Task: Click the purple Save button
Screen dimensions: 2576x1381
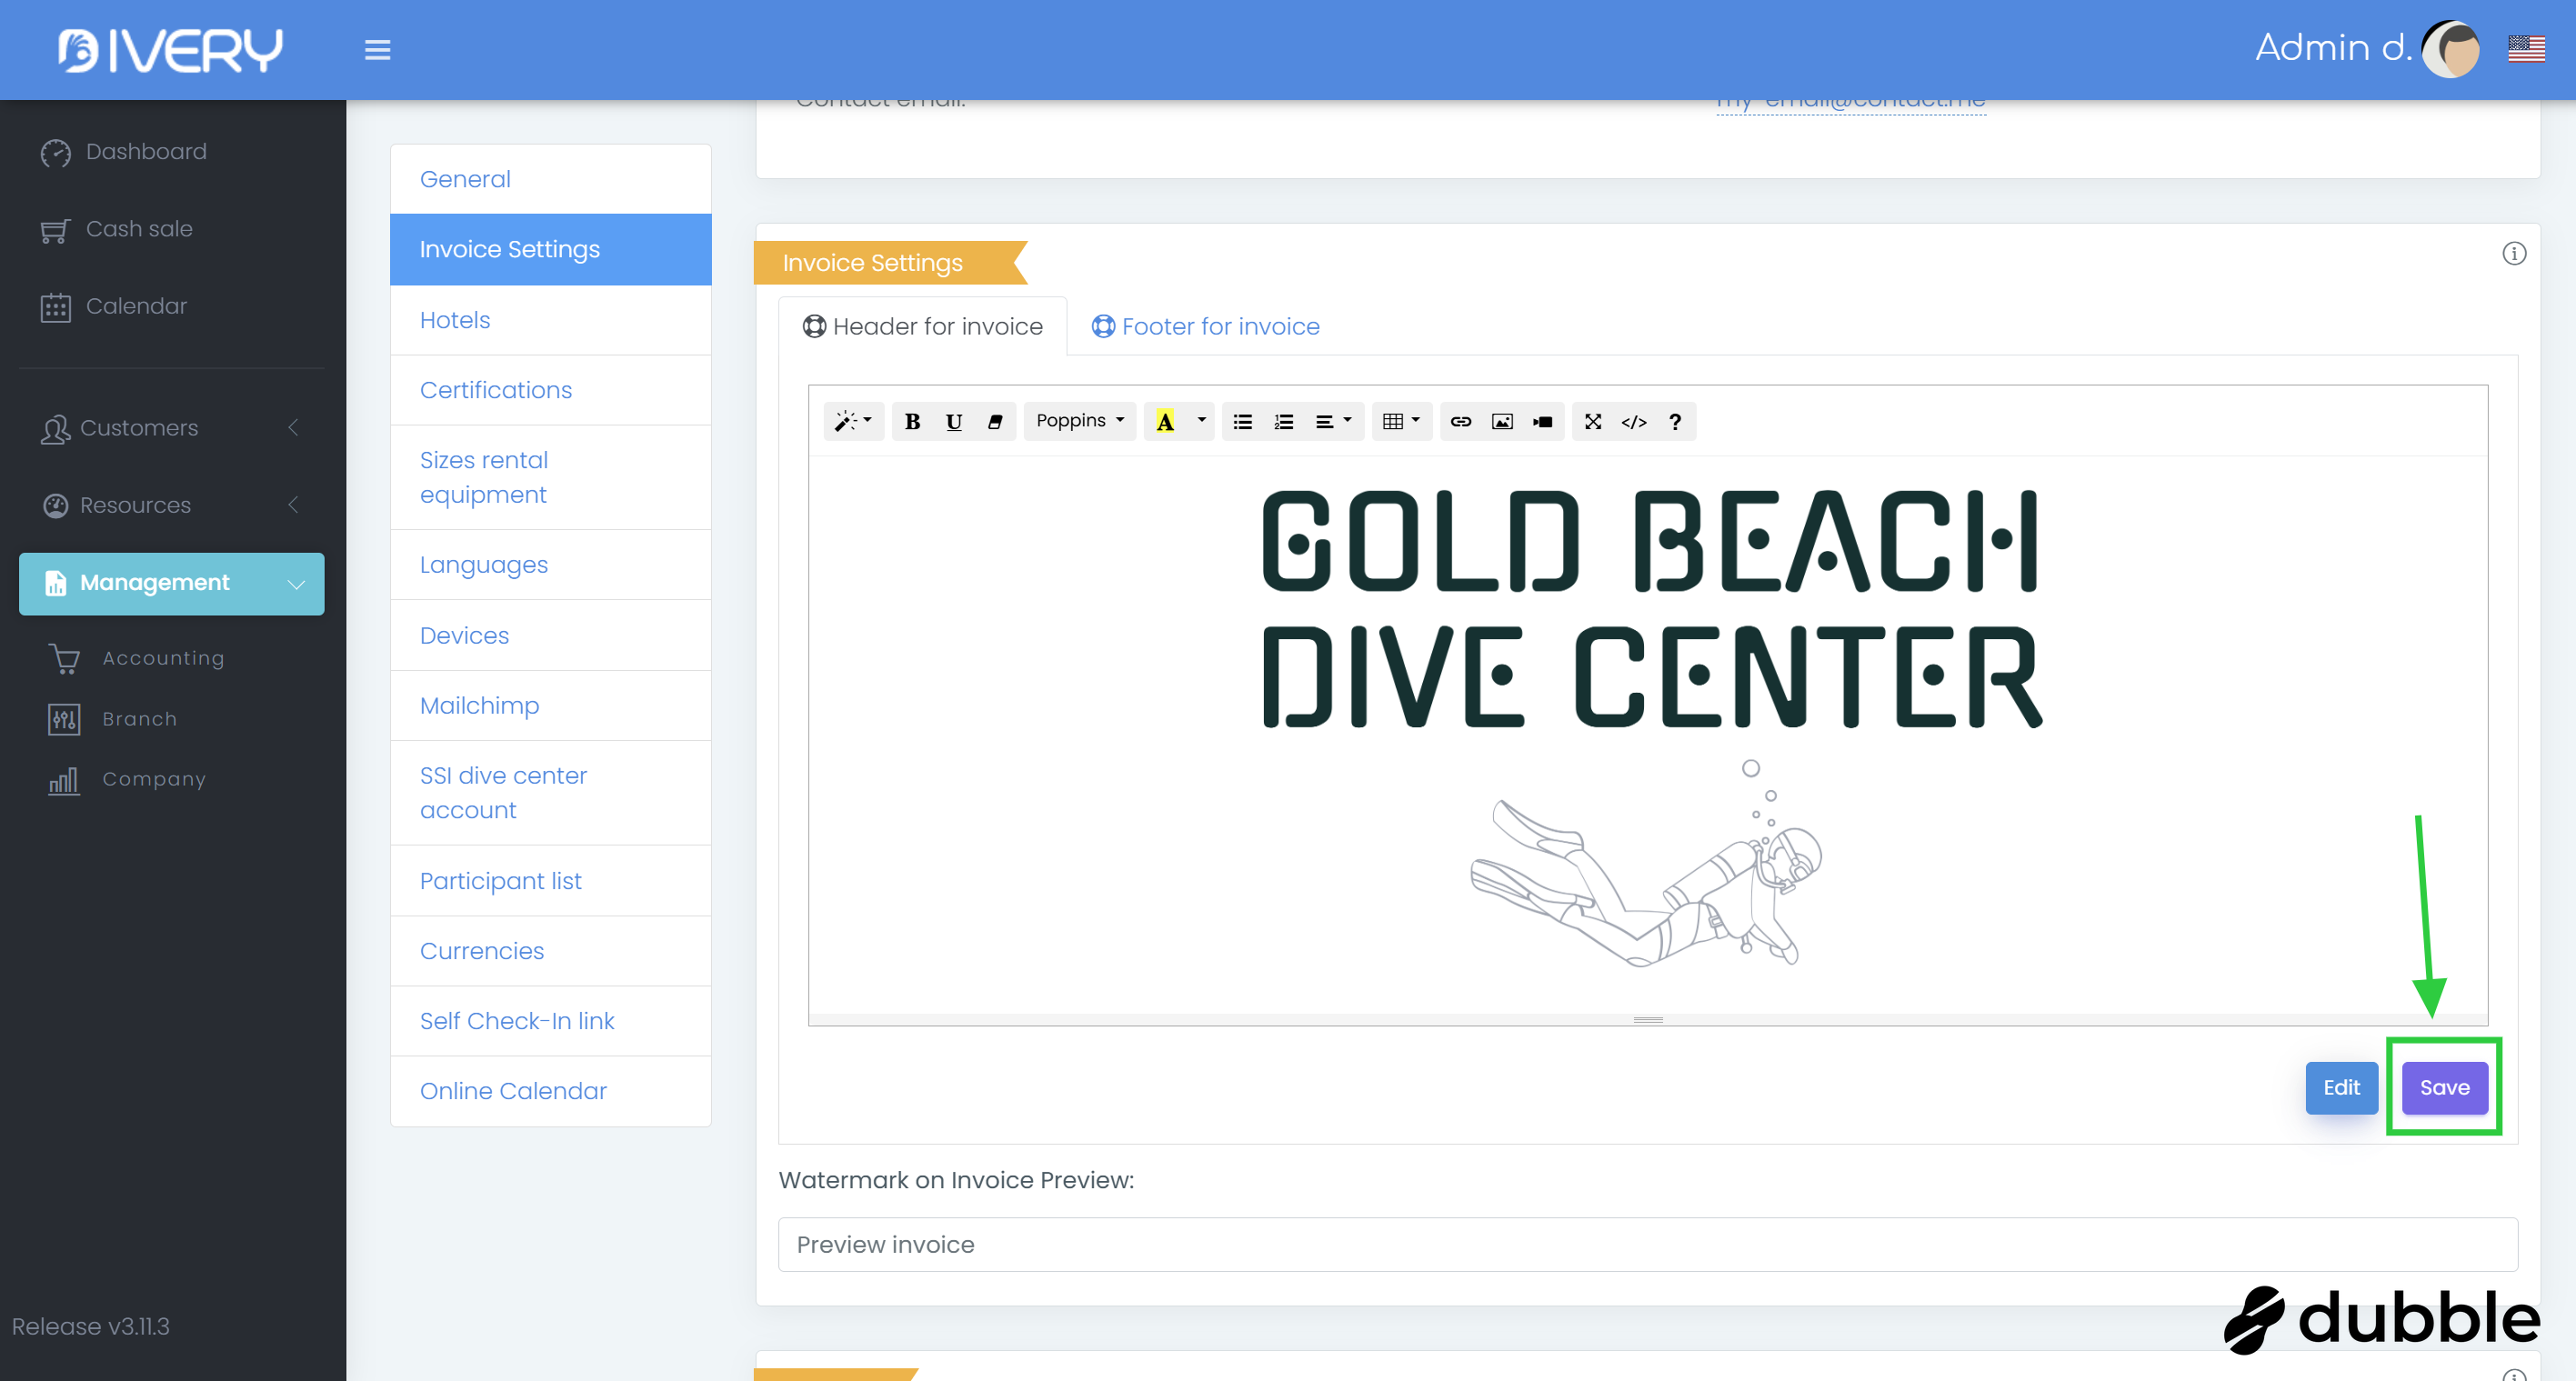Action: [2443, 1087]
